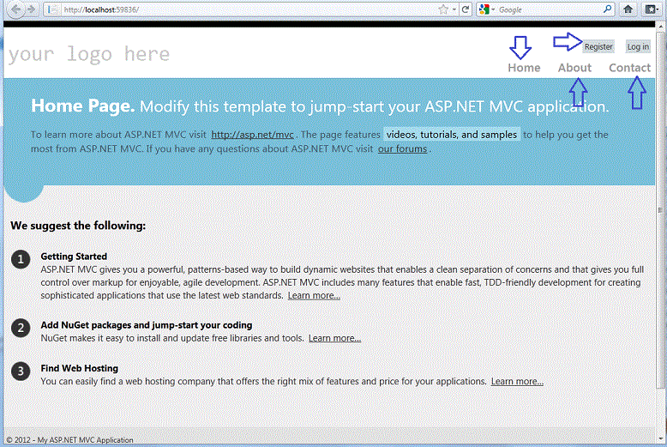Go back using the browser back arrow
Image resolution: width=667 pixels, height=447 pixels.
coord(15,9)
